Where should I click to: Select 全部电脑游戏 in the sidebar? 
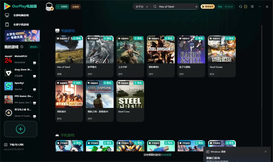[x=21, y=15]
